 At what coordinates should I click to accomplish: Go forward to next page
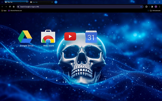pyautogui.click(x=6, y=7)
